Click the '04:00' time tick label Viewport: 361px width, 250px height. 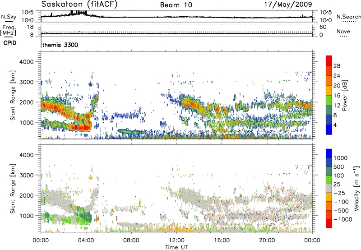coord(86,241)
